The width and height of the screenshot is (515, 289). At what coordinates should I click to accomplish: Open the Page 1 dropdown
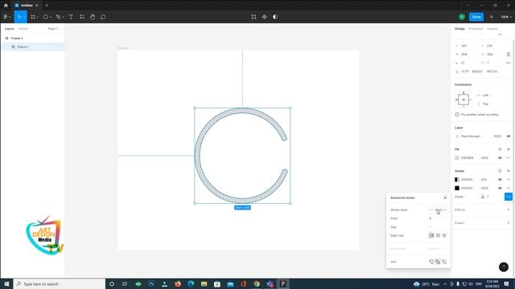(x=54, y=29)
